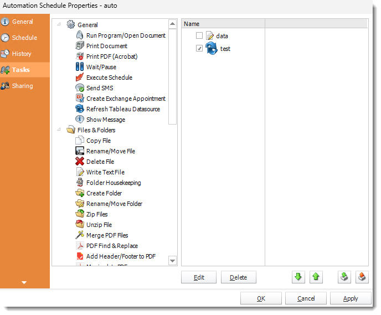Click the Refresh Tableau Datasource icon
381x315 pixels.
point(80,109)
